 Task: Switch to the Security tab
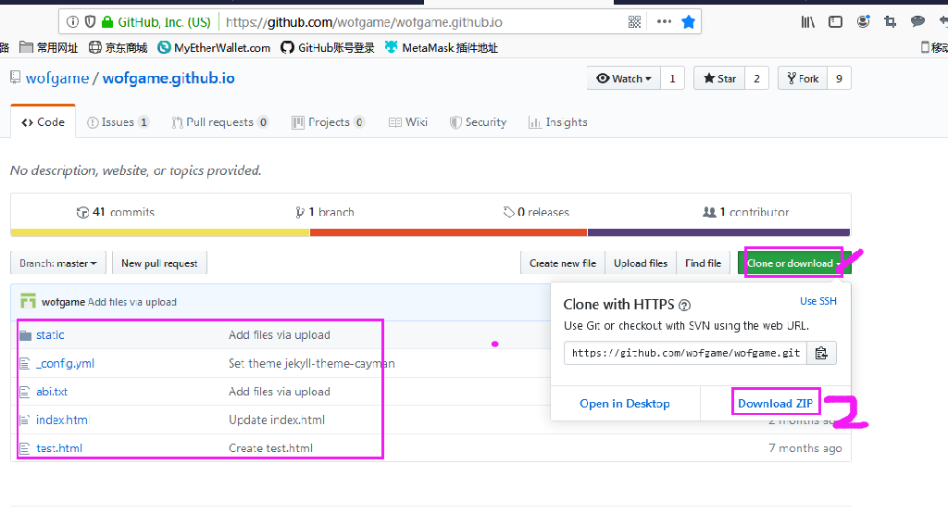point(479,122)
